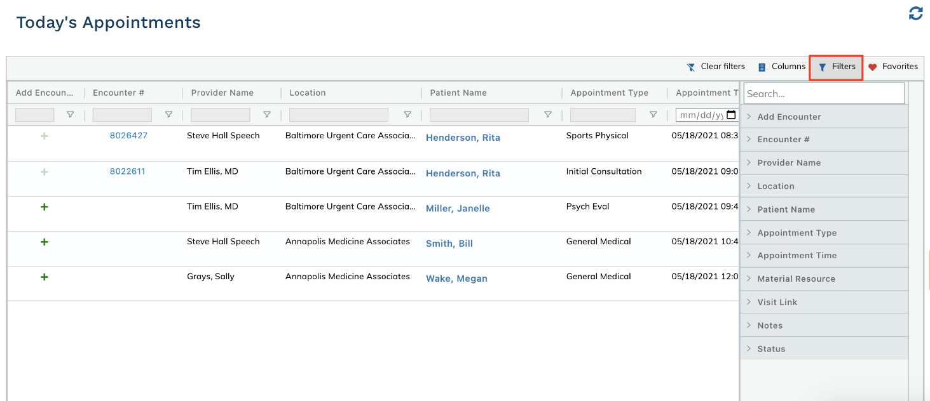Screen dimensions: 930x401
Task: Click Add Encounter column filter input
Action: [35, 115]
